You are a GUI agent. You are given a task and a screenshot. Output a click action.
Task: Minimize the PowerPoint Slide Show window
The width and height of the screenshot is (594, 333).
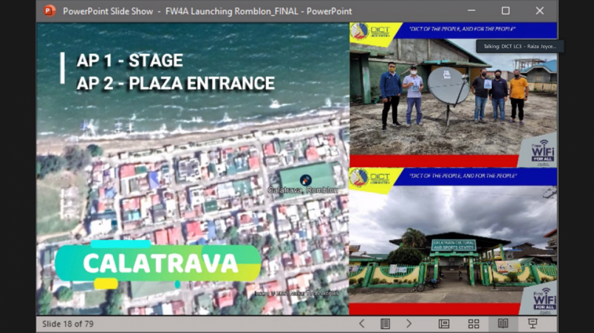(472, 11)
